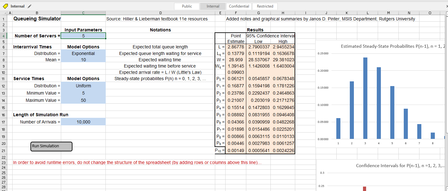Switch the sensitivity label to Restricted
448x191 pixels.
[265, 6]
